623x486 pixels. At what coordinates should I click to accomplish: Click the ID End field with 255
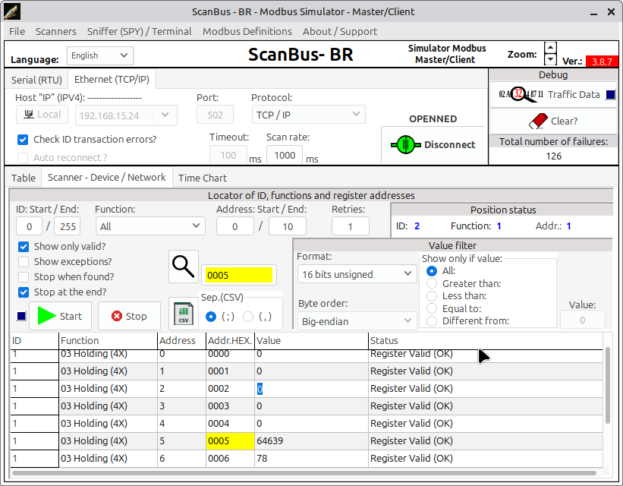pyautogui.click(x=67, y=226)
